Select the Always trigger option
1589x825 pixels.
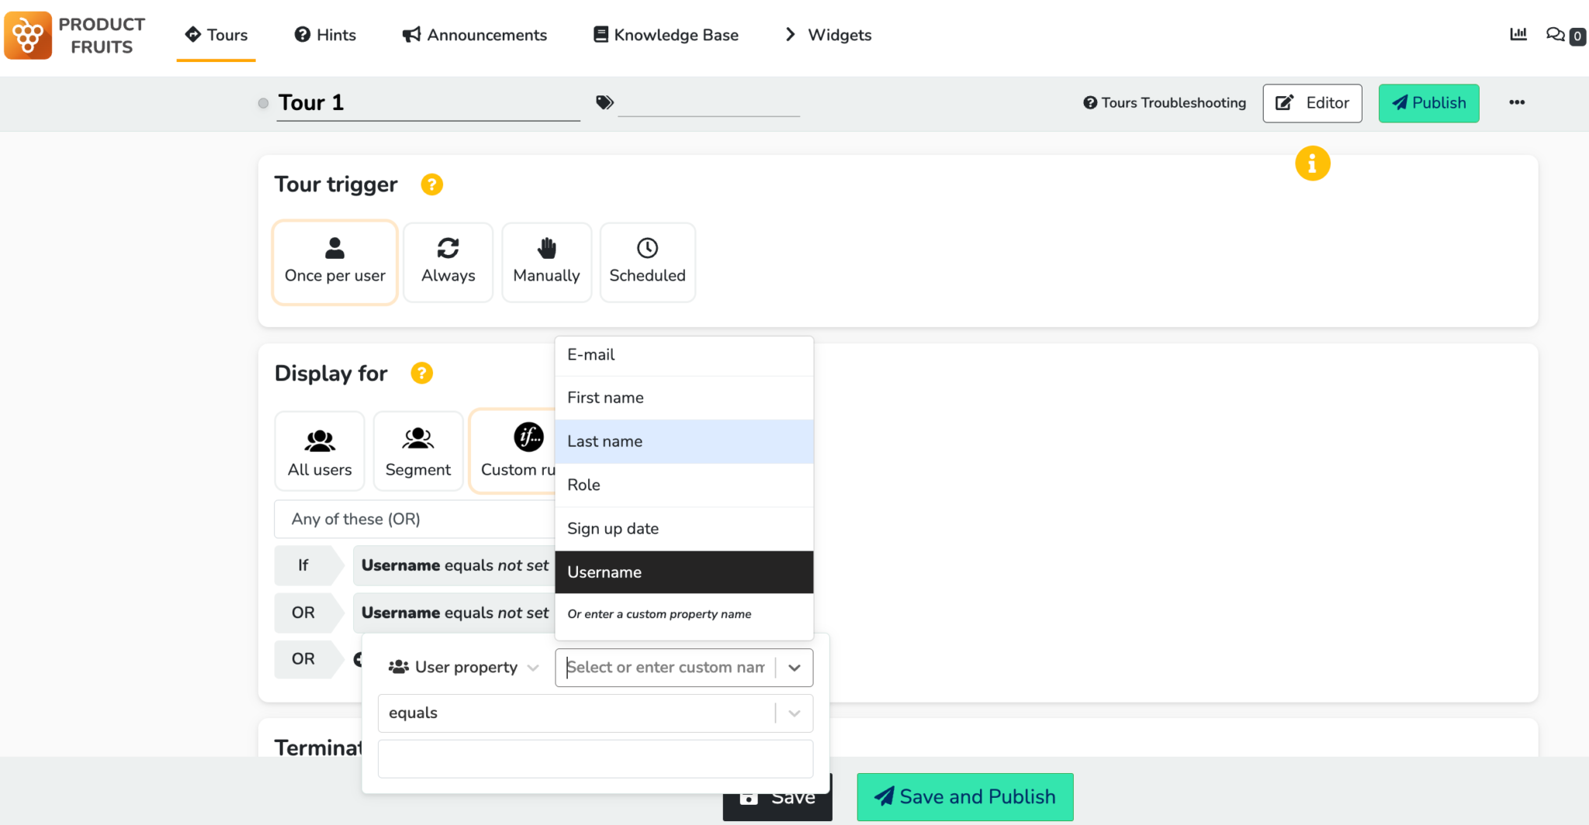coord(448,262)
